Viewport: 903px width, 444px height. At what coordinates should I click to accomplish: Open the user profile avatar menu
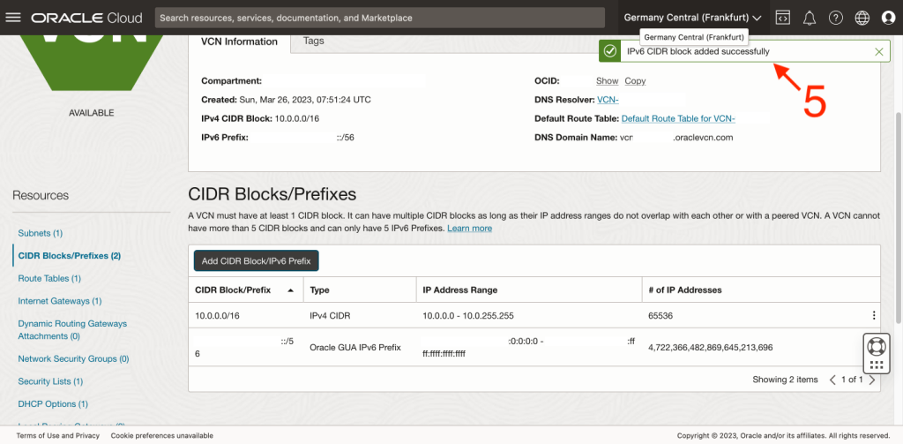[888, 18]
